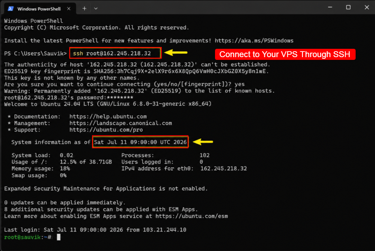The image size is (375, 251).
Task: Click the terminal cursor at prompt
Action: click(x=59, y=237)
